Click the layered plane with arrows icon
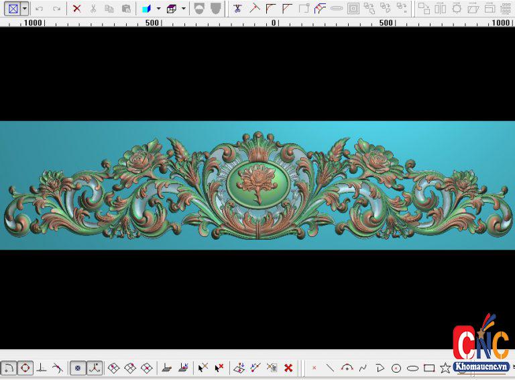The height and width of the screenshot is (380, 515). click(x=183, y=368)
